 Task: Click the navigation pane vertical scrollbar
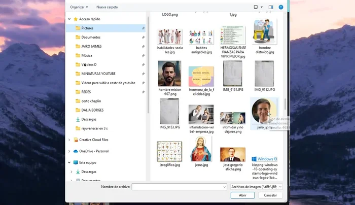point(148,64)
